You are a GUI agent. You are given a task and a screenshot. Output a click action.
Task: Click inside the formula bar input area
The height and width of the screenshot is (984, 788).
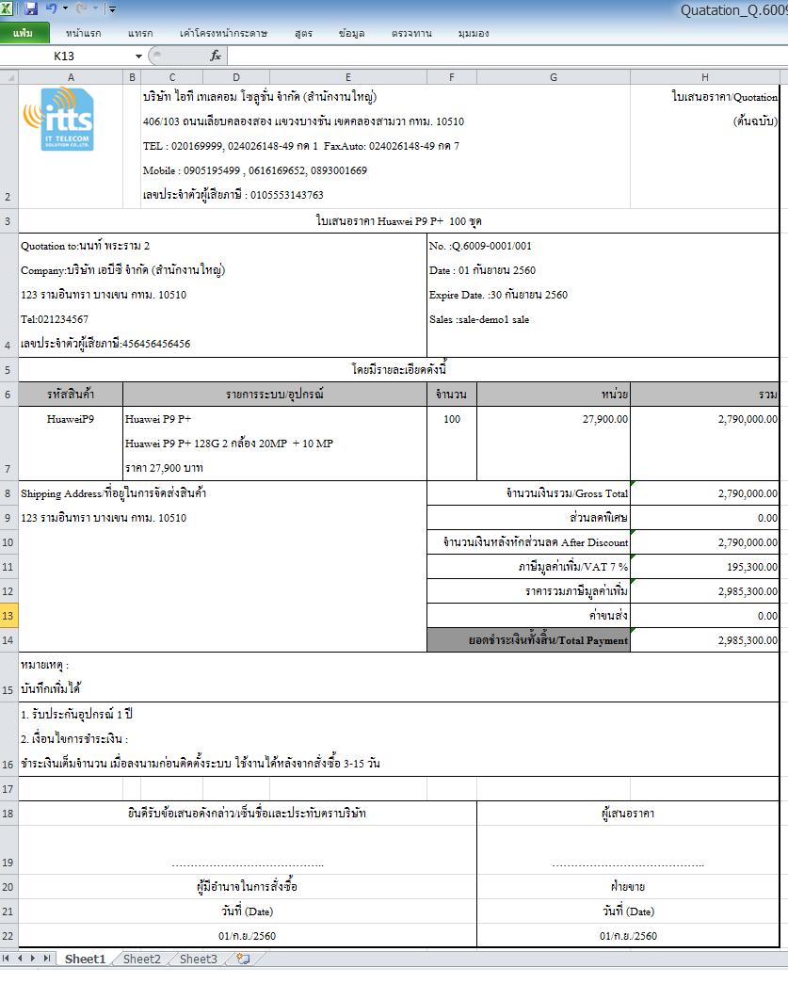507,56
